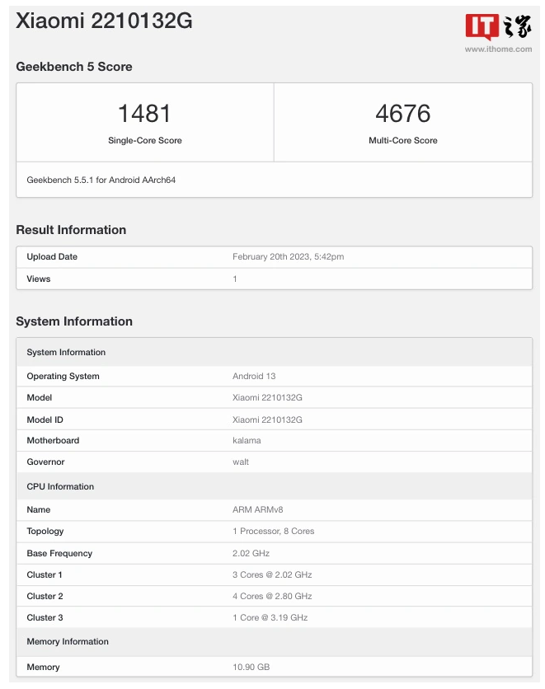Click the CPU Information section header
The height and width of the screenshot is (689, 545).
coord(275,486)
